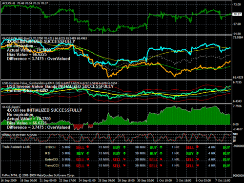Click the STOCH 30 MIN green up arrow
Viewport: 244px width, 183px height.
(x=161, y=147)
